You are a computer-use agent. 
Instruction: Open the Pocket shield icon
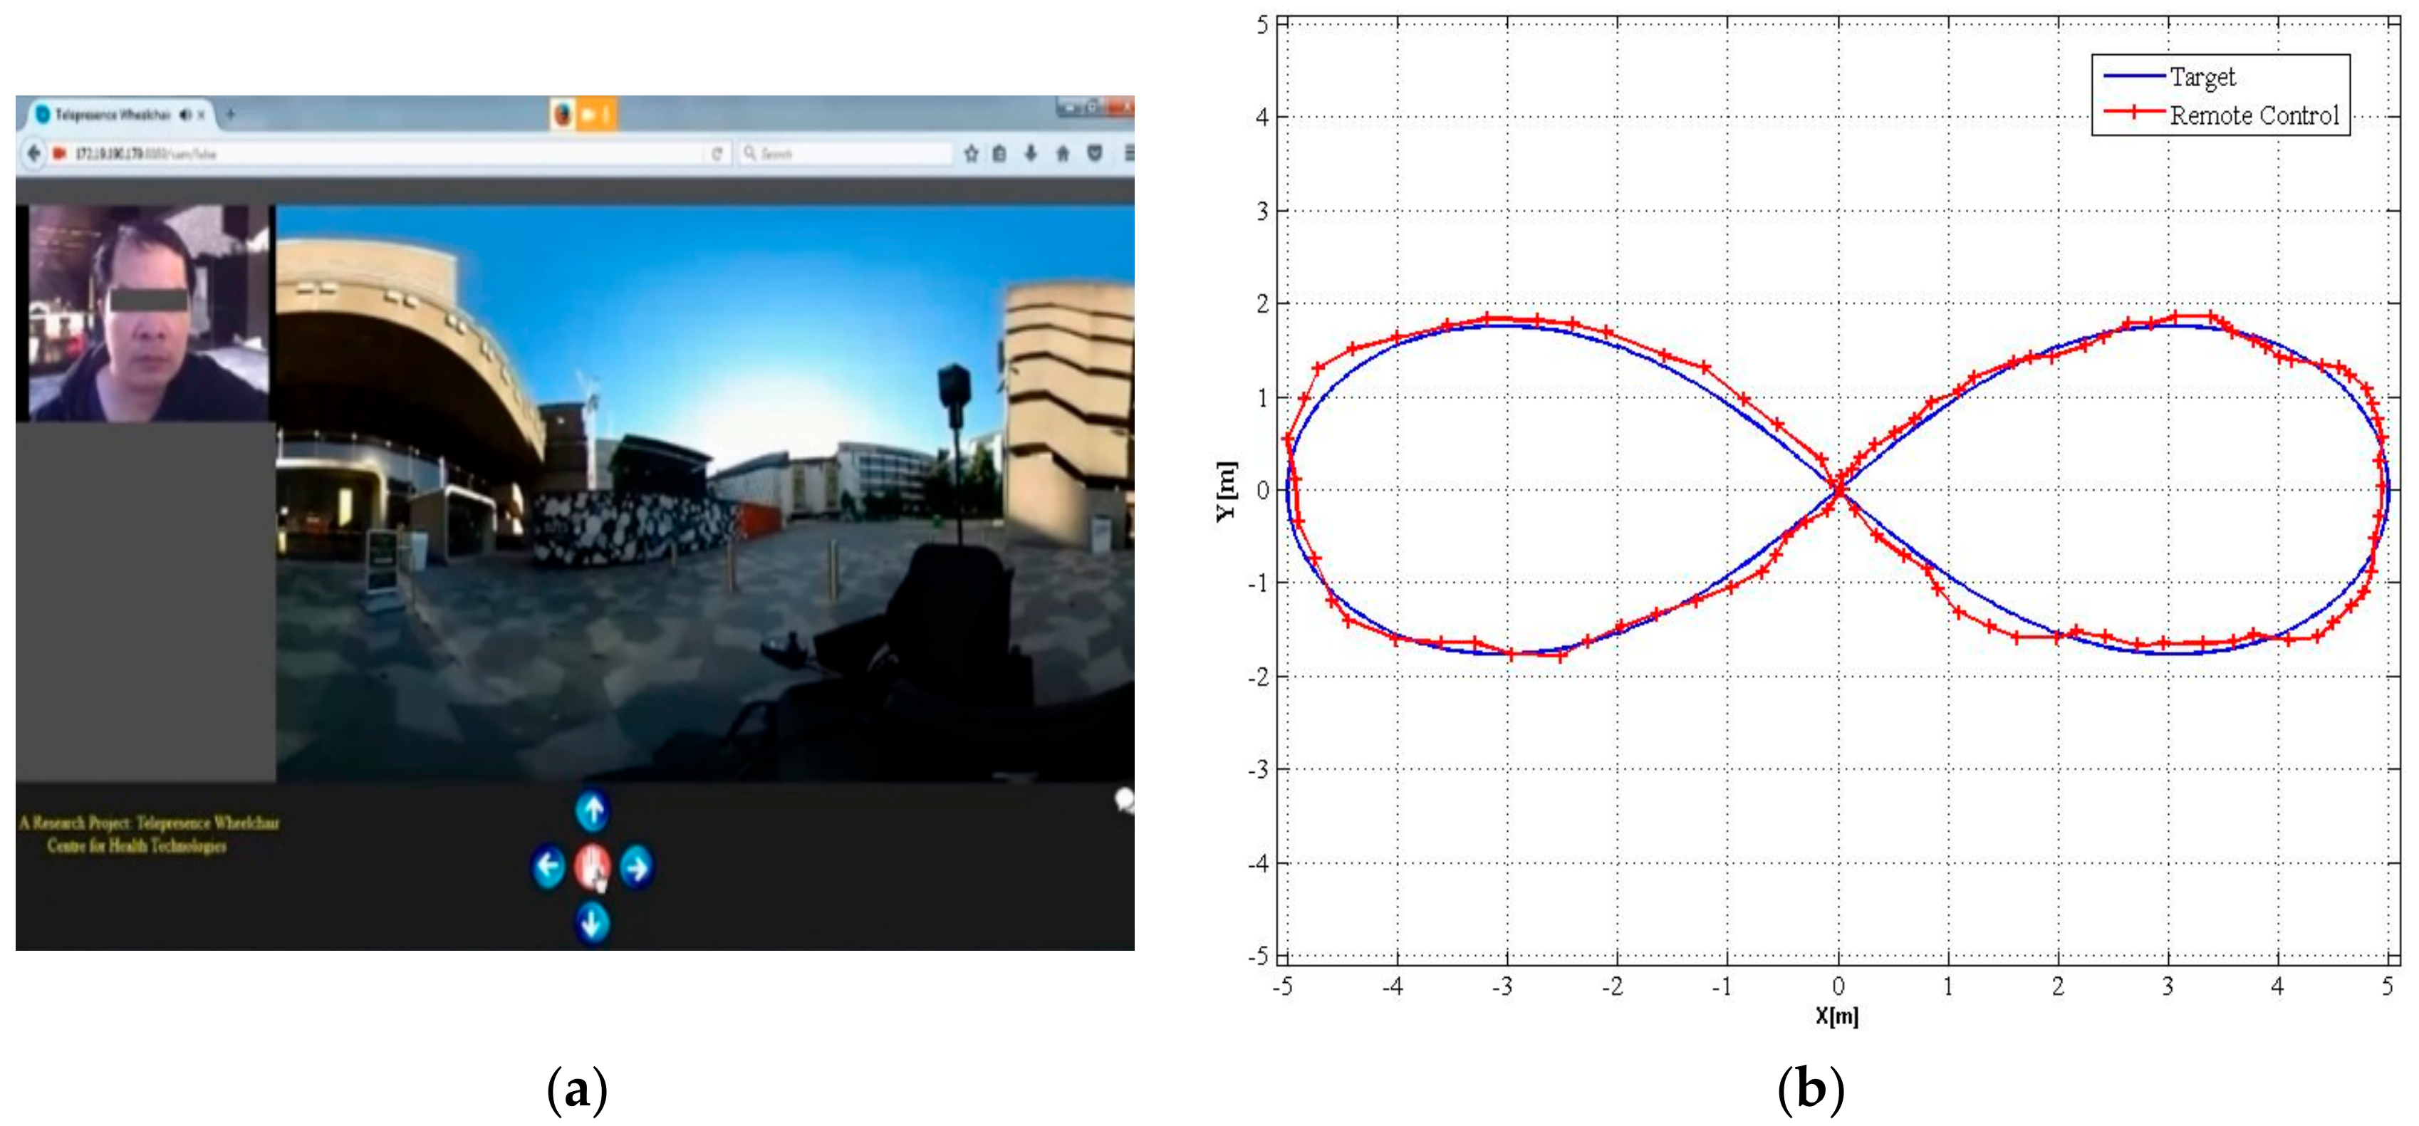(x=1095, y=153)
